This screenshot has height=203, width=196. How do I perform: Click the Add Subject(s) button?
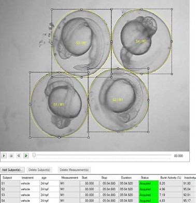tap(12, 170)
